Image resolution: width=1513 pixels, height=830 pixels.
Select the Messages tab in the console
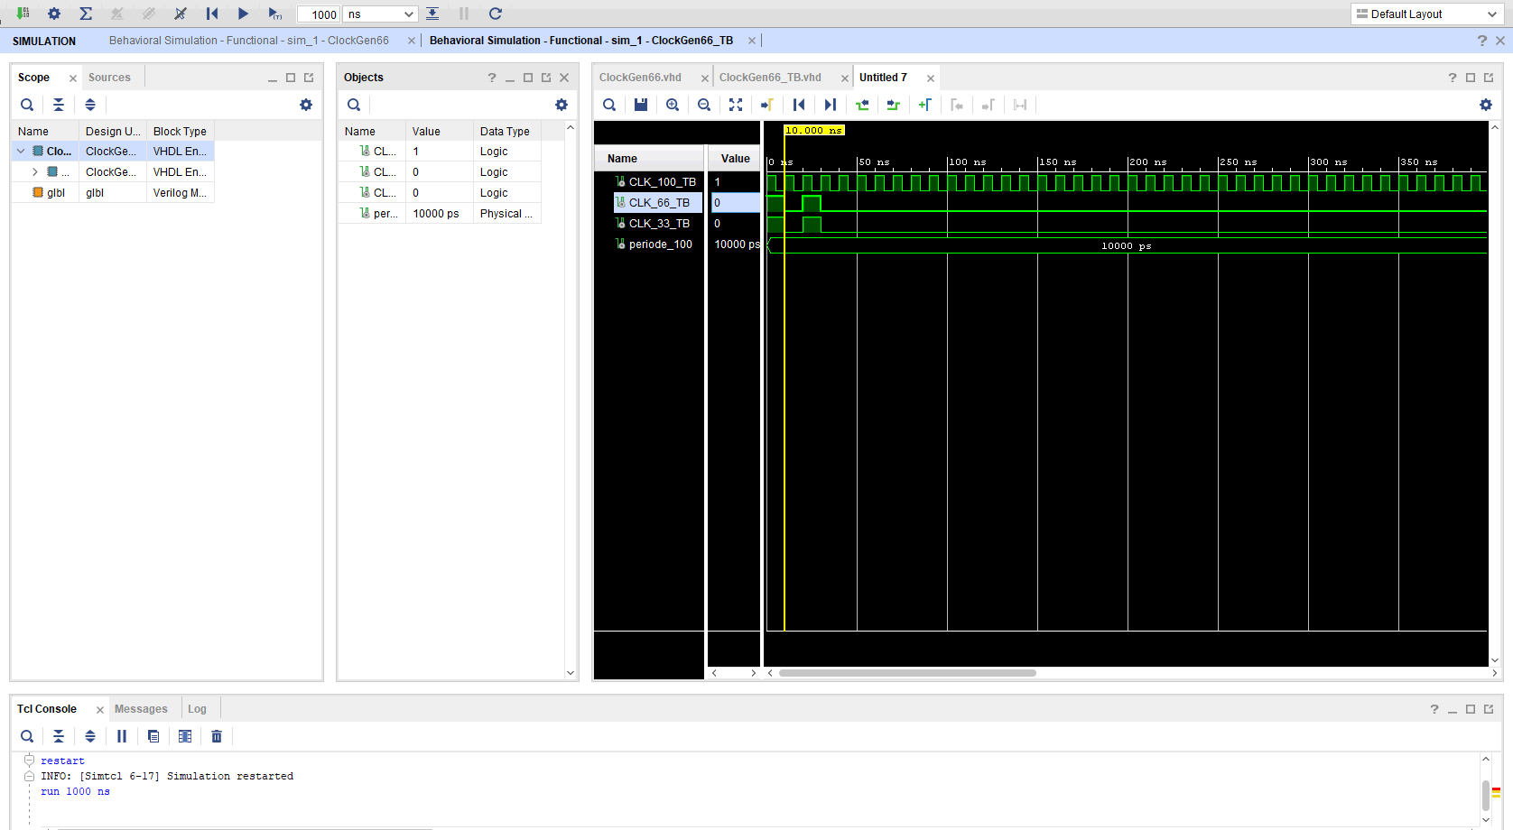click(141, 708)
